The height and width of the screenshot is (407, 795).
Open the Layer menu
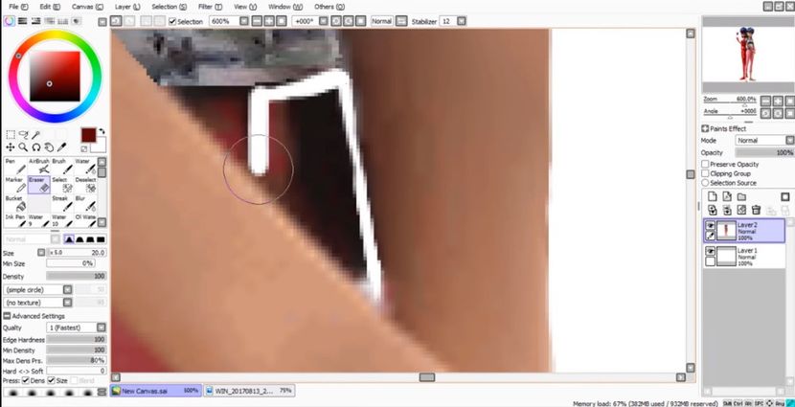coord(122,7)
